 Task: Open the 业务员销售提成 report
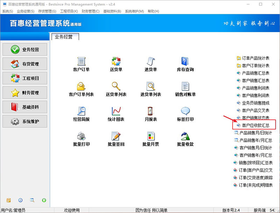point(253,103)
